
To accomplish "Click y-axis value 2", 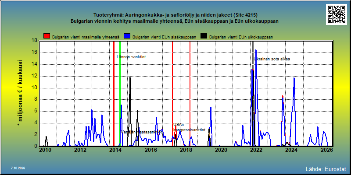I will (36, 135).
